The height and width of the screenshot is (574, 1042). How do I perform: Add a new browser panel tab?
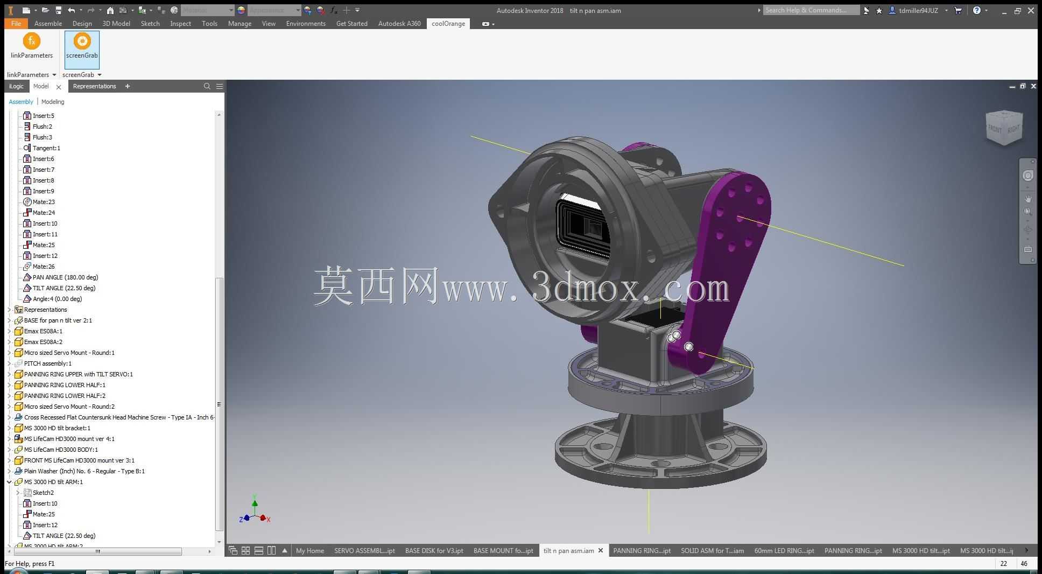(128, 86)
